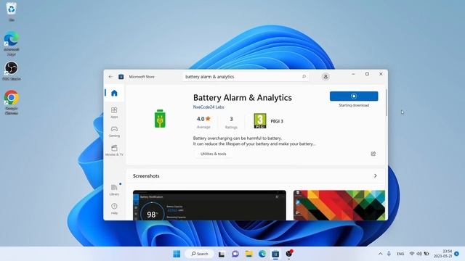This screenshot has width=465, height=261.
Task: Open the colorful second screenshot thumbnail
Action: pyautogui.click(x=339, y=205)
